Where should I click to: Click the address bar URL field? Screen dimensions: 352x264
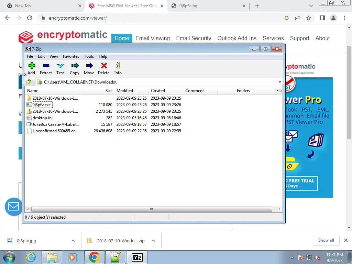tap(162, 18)
